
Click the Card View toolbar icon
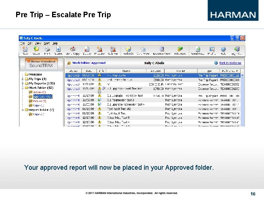coord(143,49)
